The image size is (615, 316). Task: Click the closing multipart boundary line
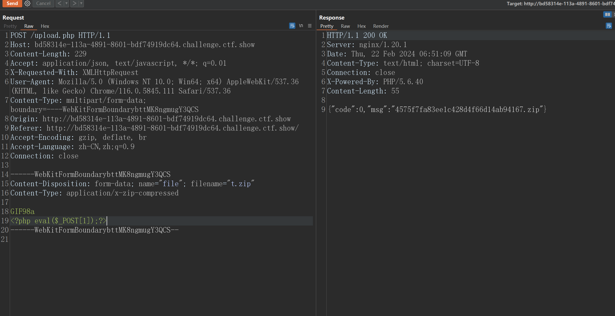(x=95, y=230)
